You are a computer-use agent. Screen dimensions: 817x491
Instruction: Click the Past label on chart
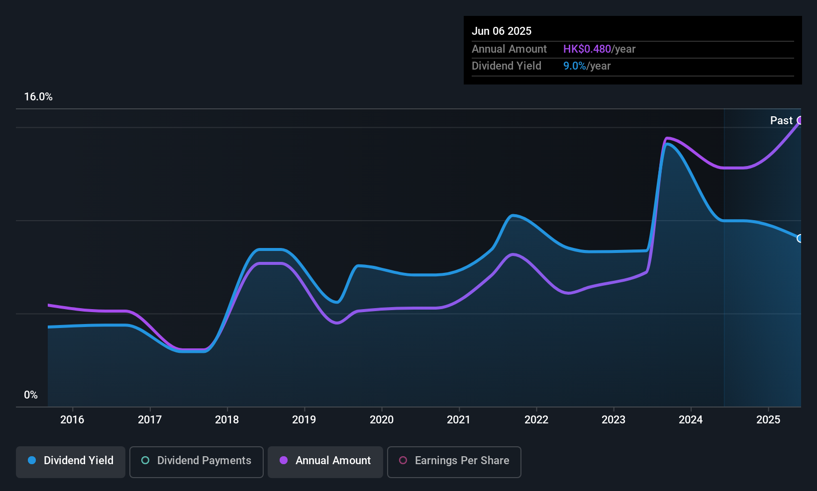tap(781, 120)
